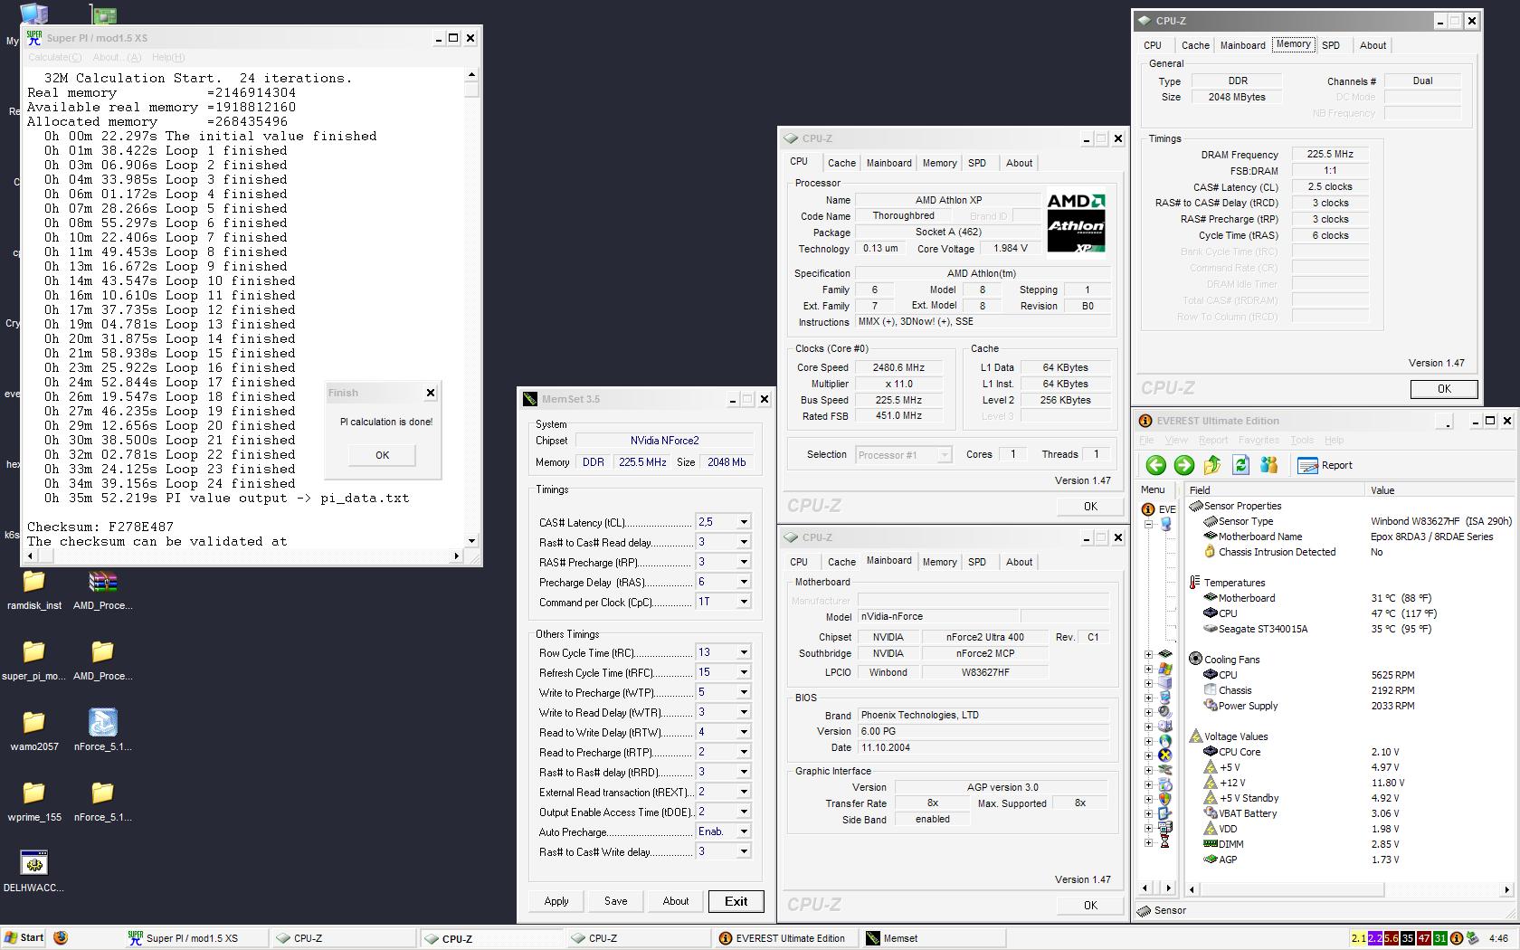Open Auto Precharge dropdown in MemSet
The height and width of the screenshot is (950, 1520).
pos(744,831)
